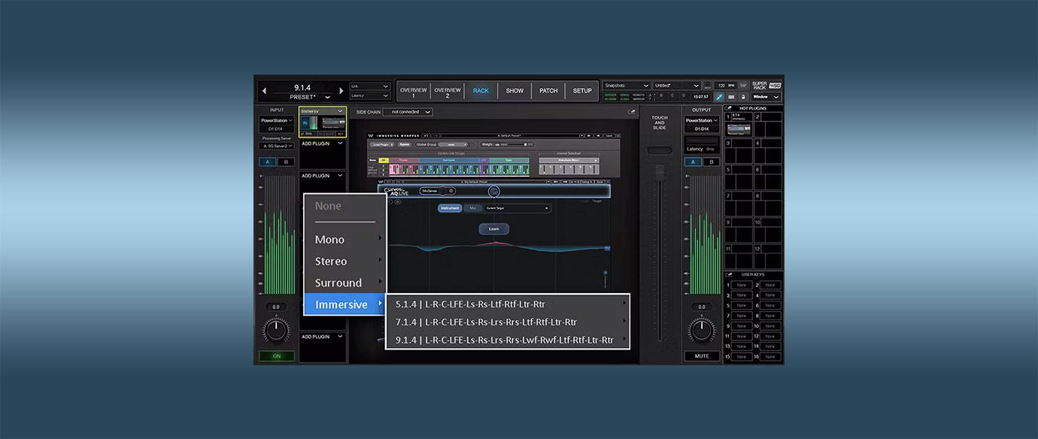This screenshot has width=1038, height=439.
Task: Click the Learn button in Curves AQ
Action: tap(494, 229)
